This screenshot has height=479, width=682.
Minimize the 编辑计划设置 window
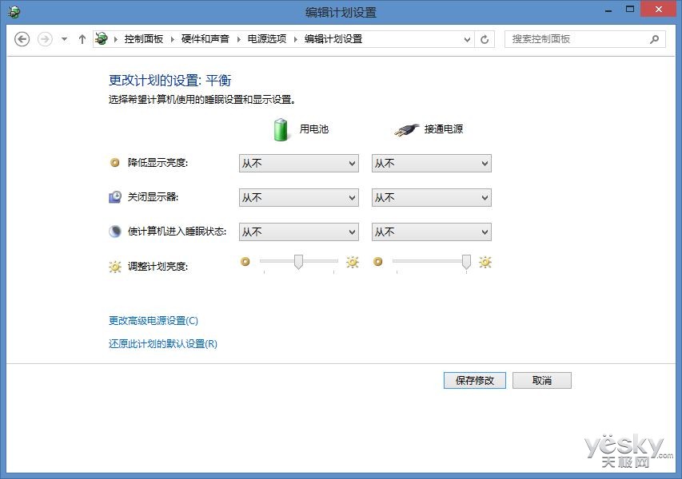coord(608,10)
